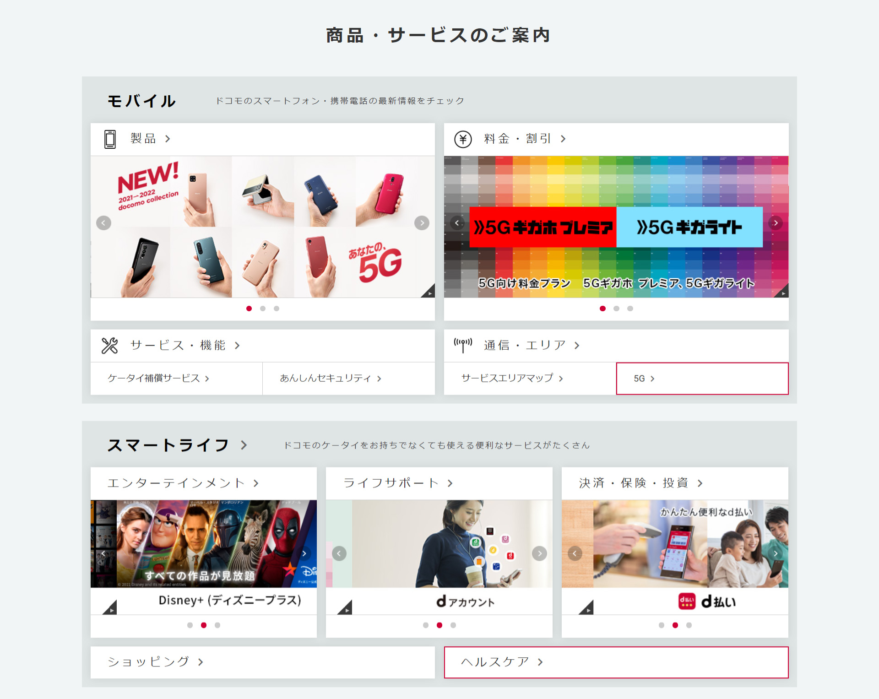Open ケータイ補償サービス link
879x699 pixels.
(x=177, y=379)
